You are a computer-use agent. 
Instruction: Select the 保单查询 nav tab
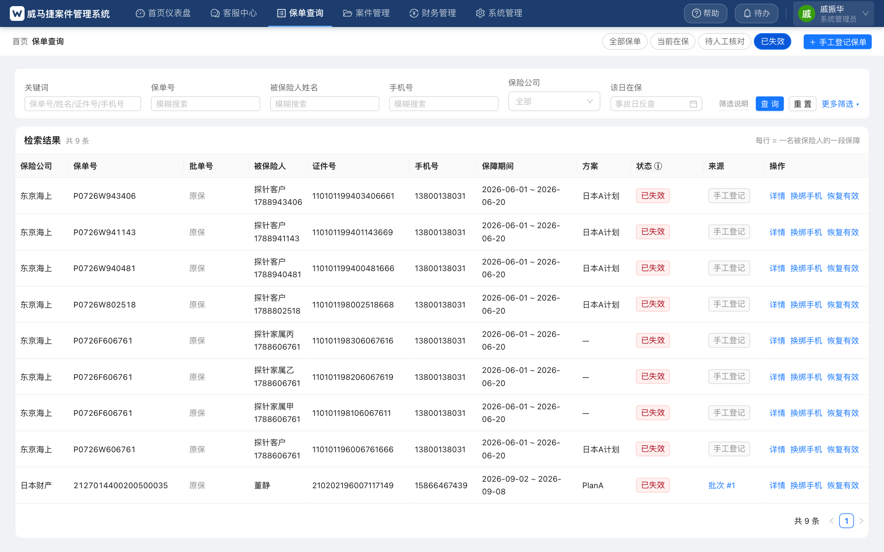tap(300, 13)
